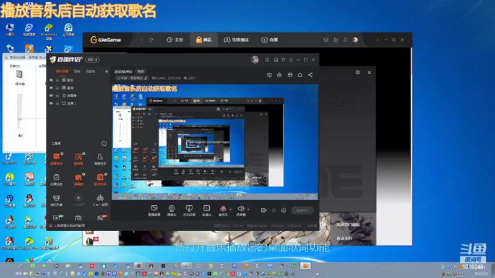
Task: Open the 弹幕助手 tool in the toolbox
Action: click(56, 159)
